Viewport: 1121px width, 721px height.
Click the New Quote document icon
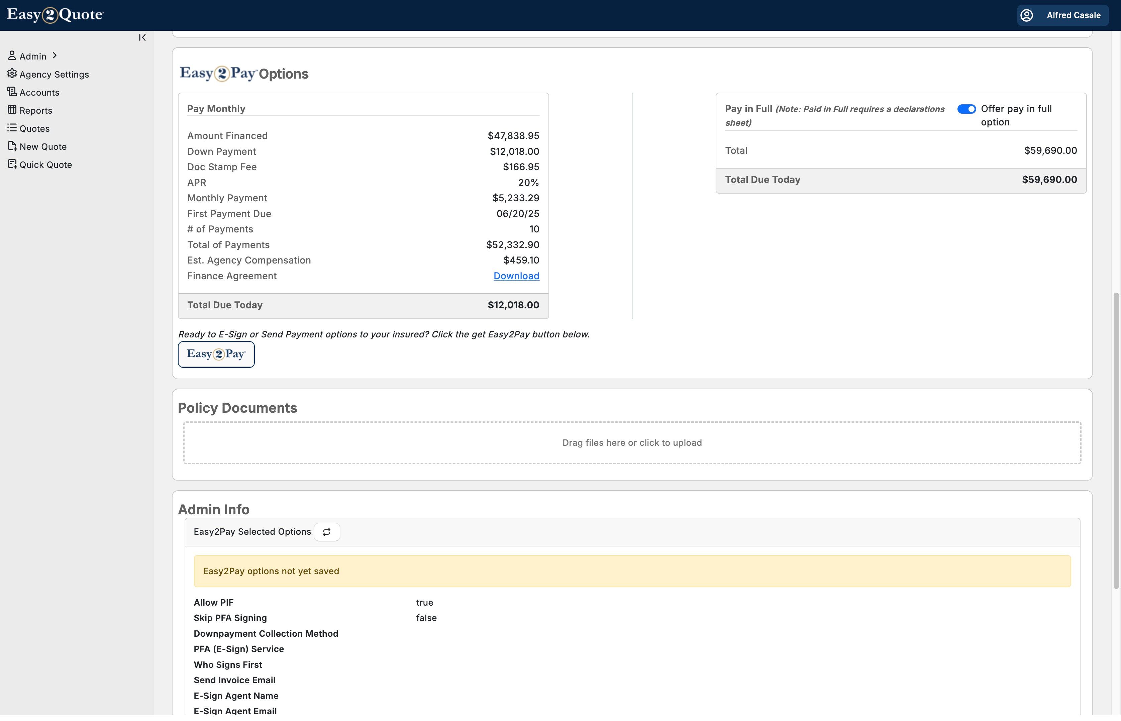point(12,146)
